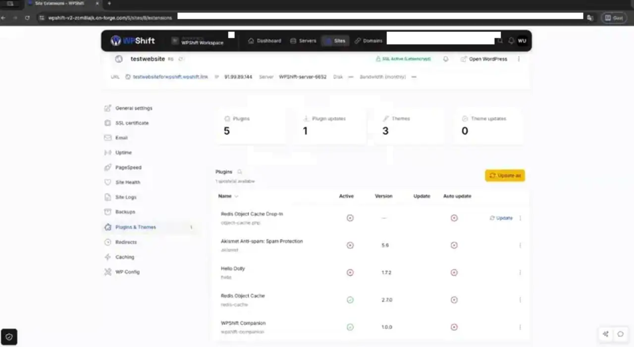
Task: Open row menu for WPShift Companion
Action: tap(520, 327)
